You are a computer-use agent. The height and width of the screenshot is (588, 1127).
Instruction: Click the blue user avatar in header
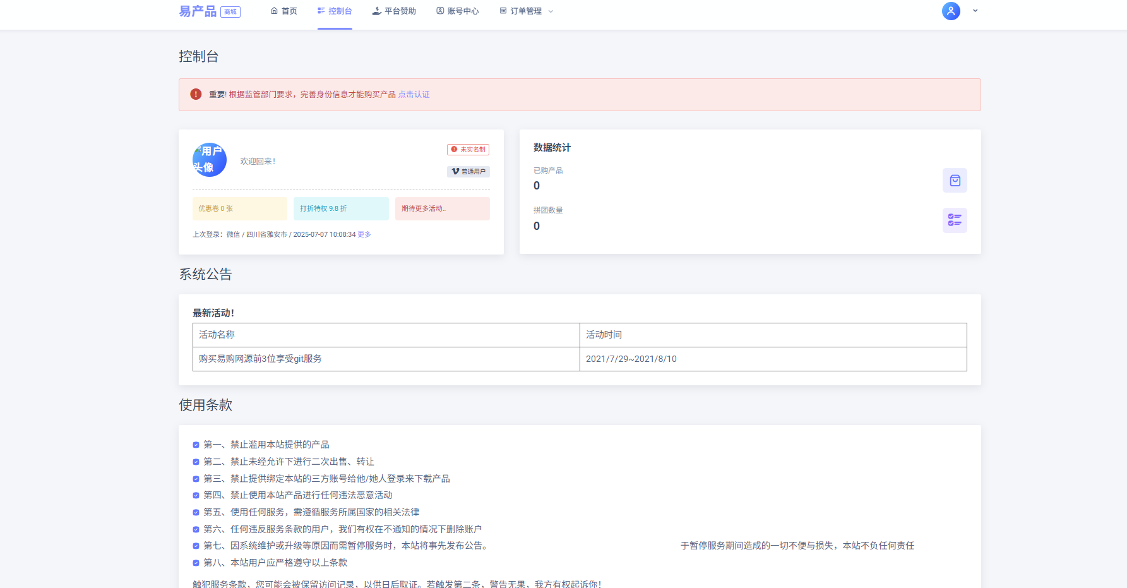coord(951,11)
